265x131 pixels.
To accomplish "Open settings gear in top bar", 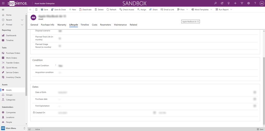I will (x=248, y=3).
